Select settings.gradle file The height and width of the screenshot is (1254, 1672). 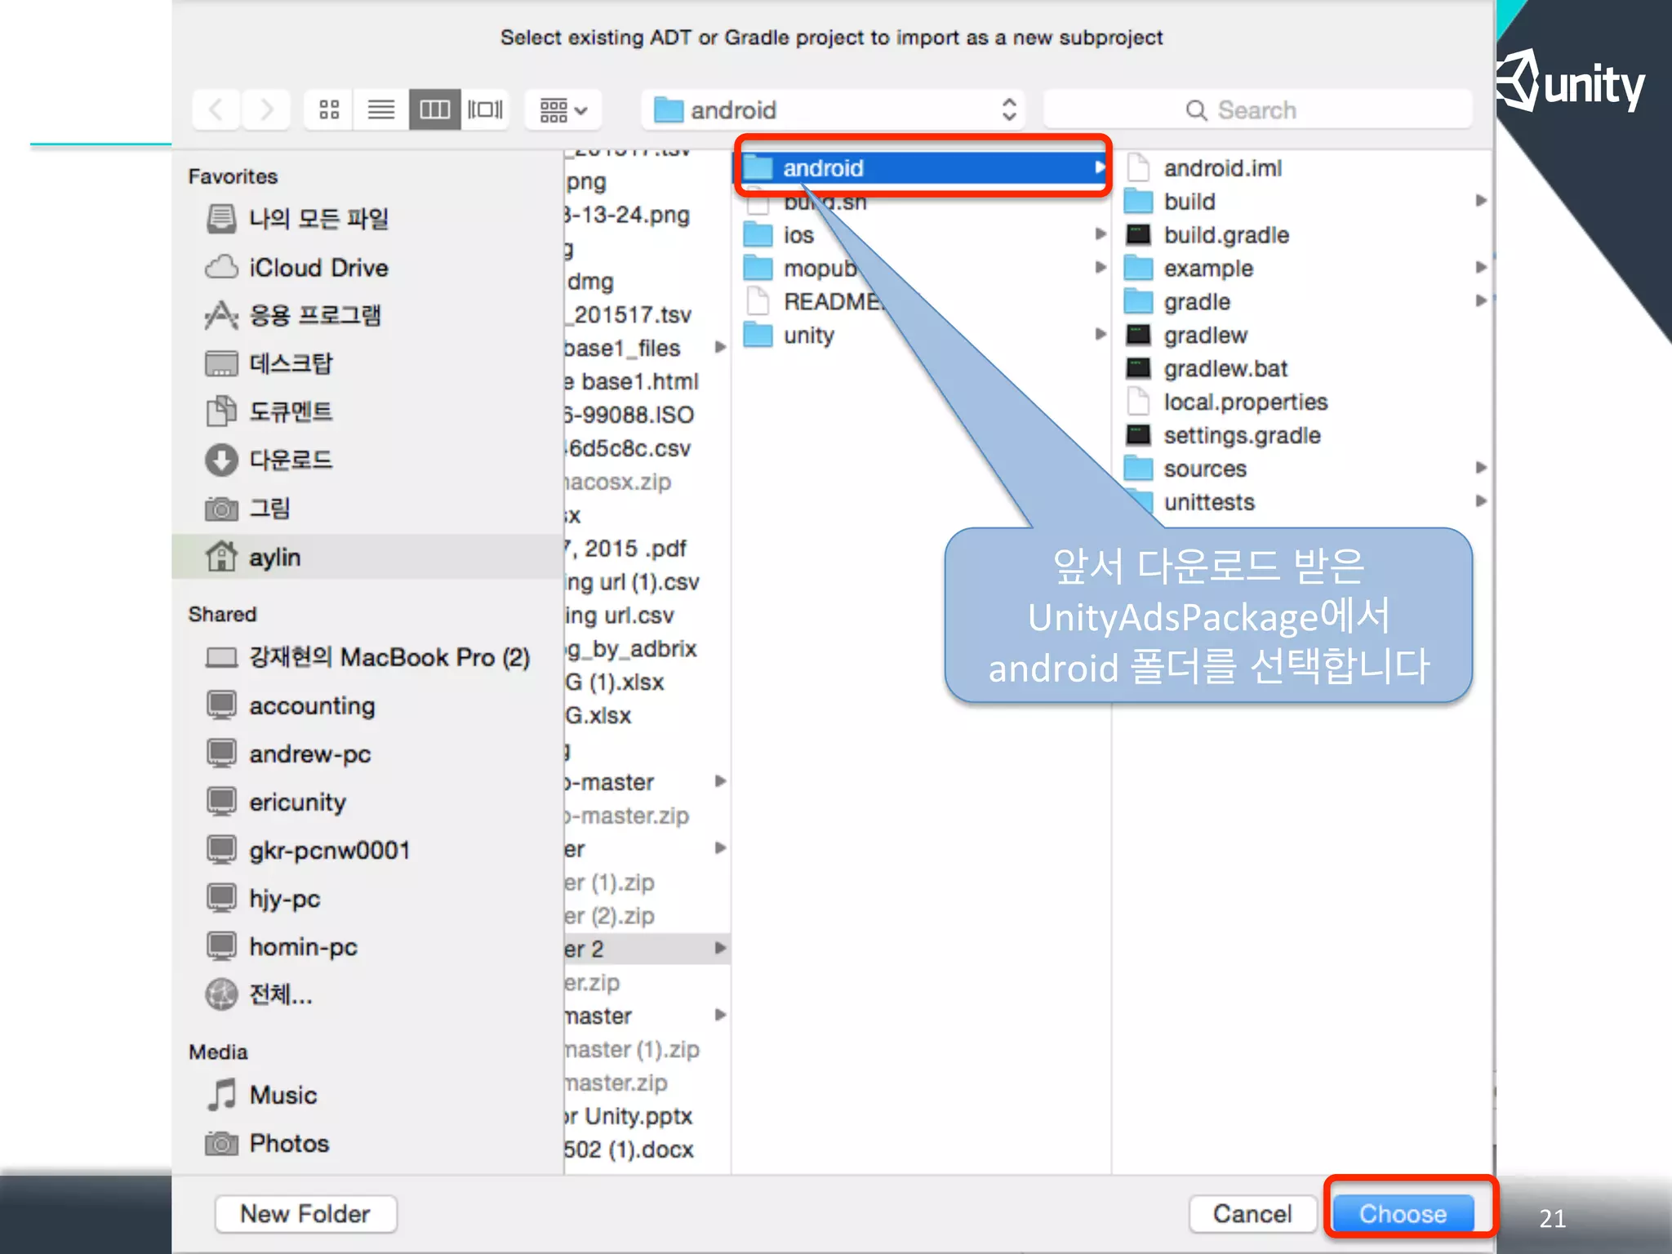pyautogui.click(x=1224, y=436)
